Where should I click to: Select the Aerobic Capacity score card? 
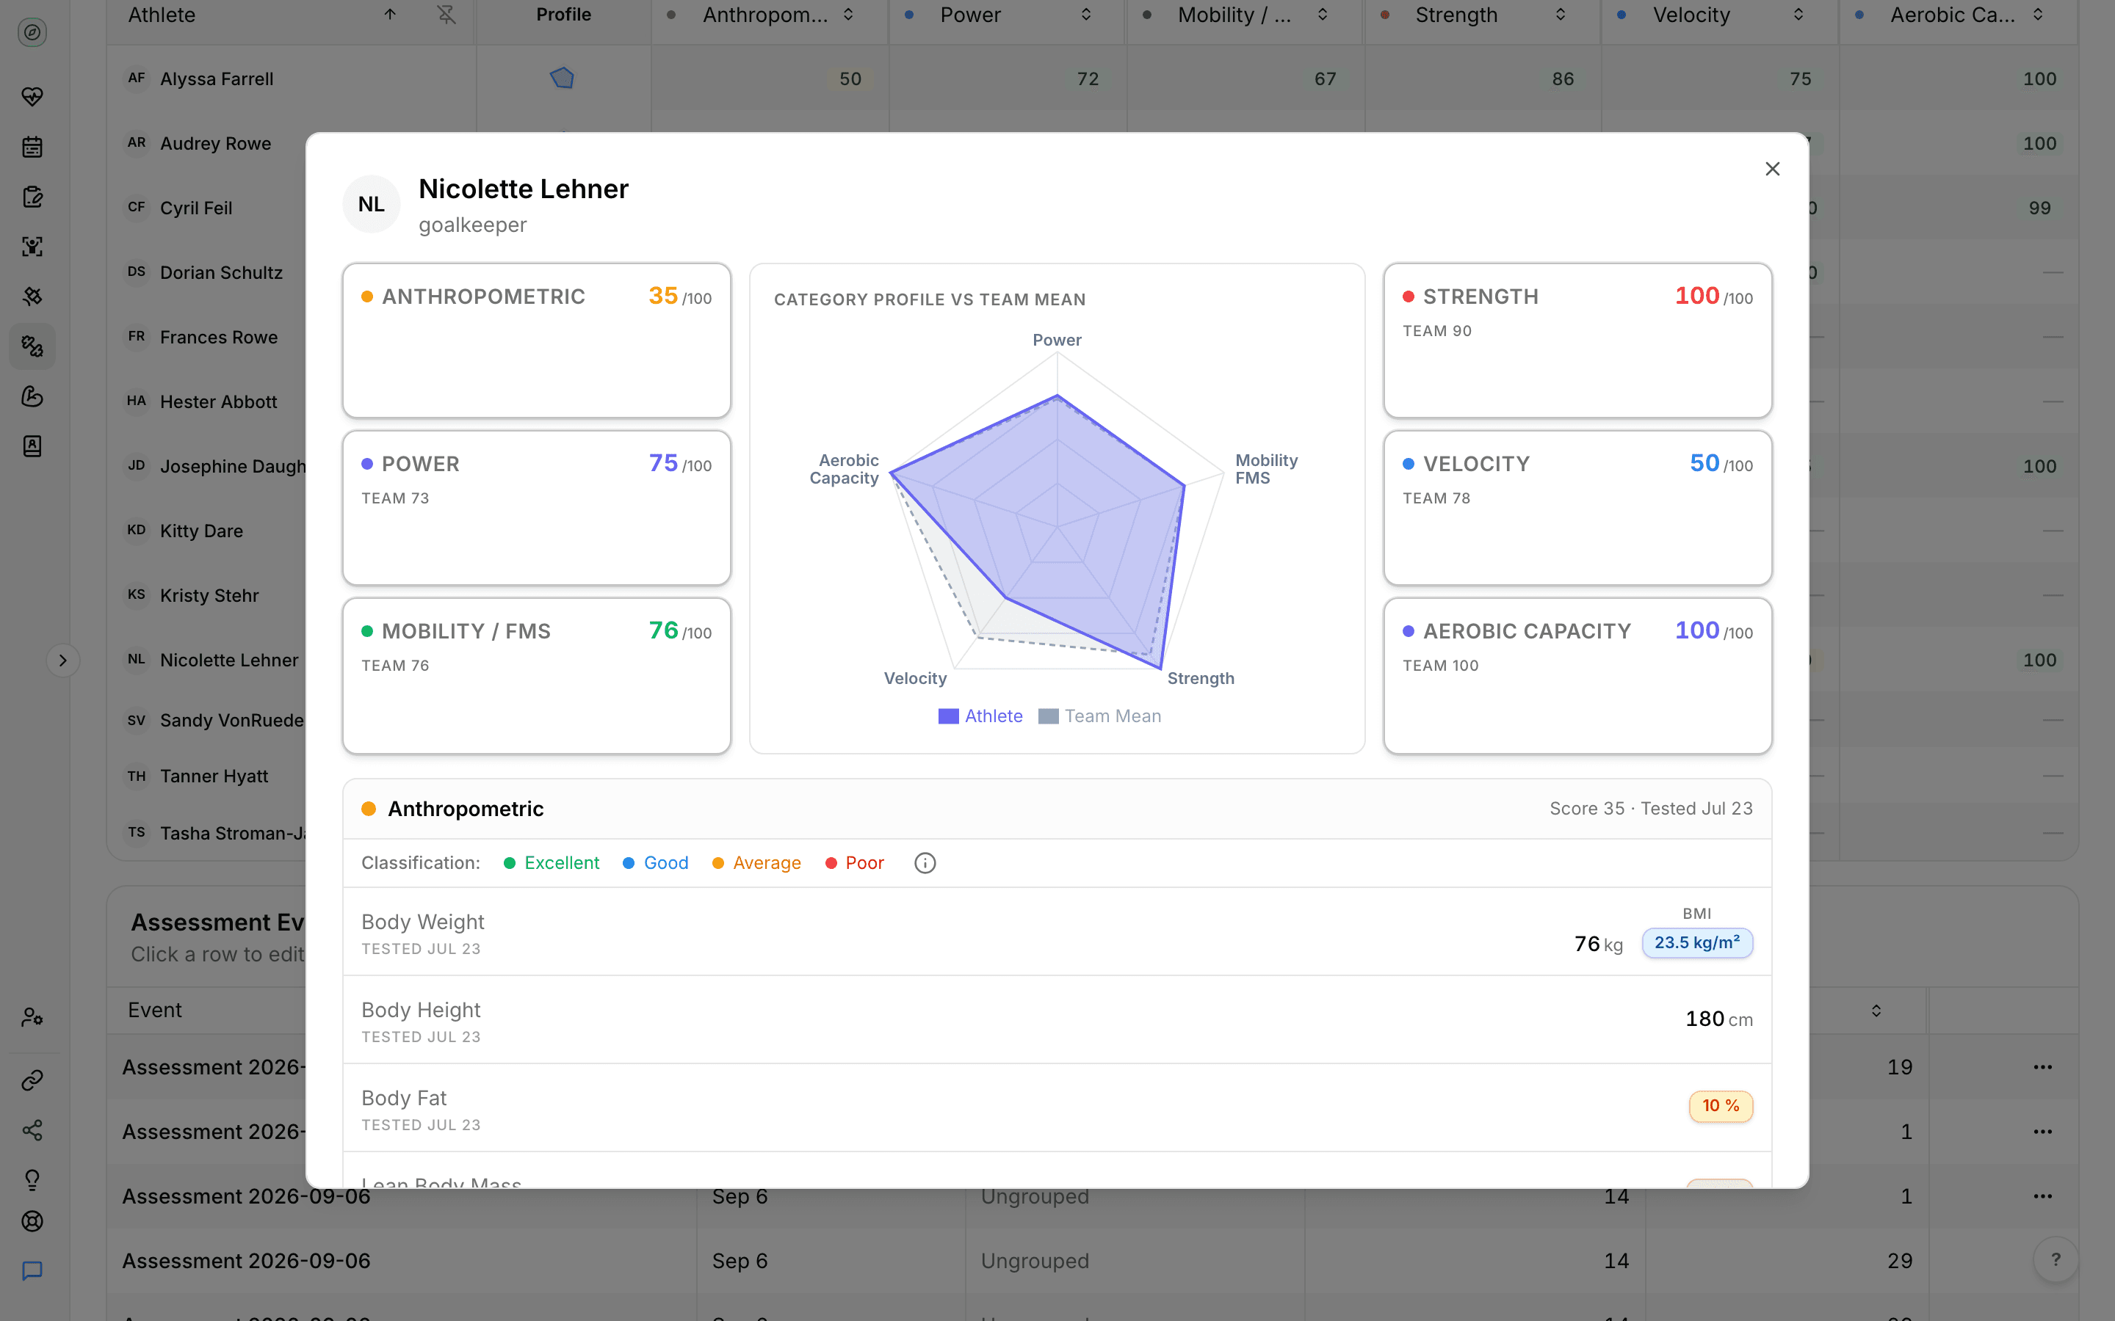[x=1577, y=675]
